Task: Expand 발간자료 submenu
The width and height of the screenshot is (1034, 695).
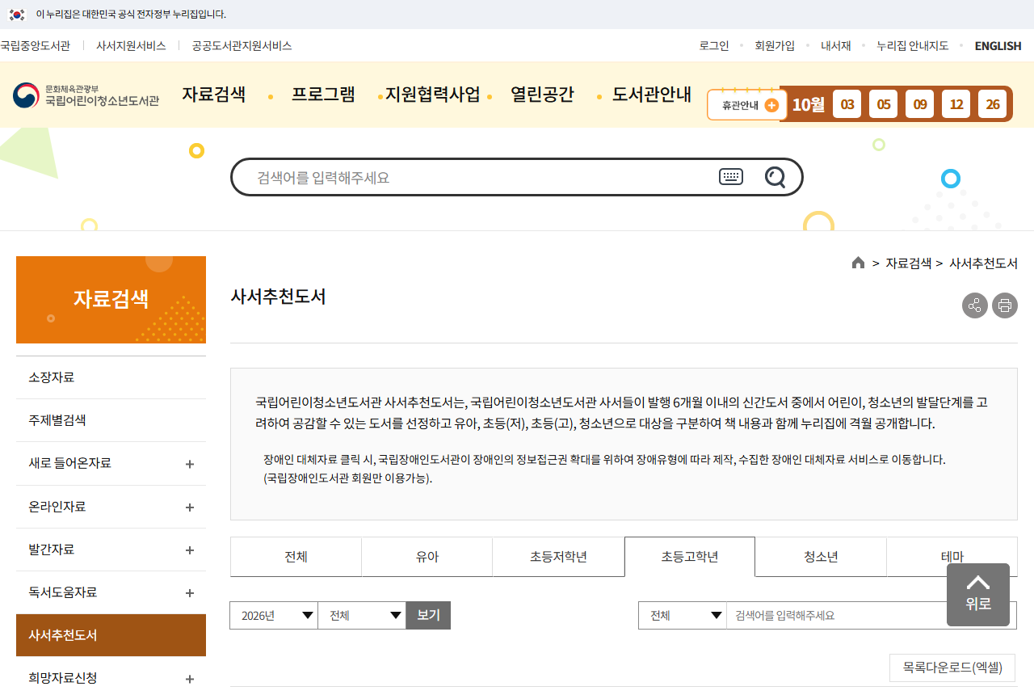Action: 190,550
